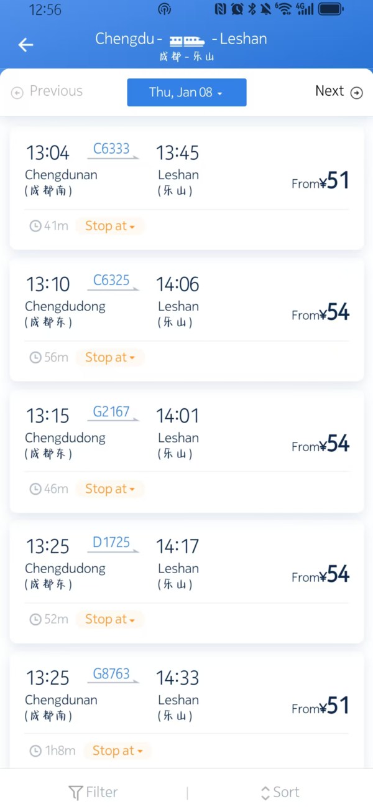
Task: Open the Thu, Jan 08 date dropdown
Action: tap(186, 92)
